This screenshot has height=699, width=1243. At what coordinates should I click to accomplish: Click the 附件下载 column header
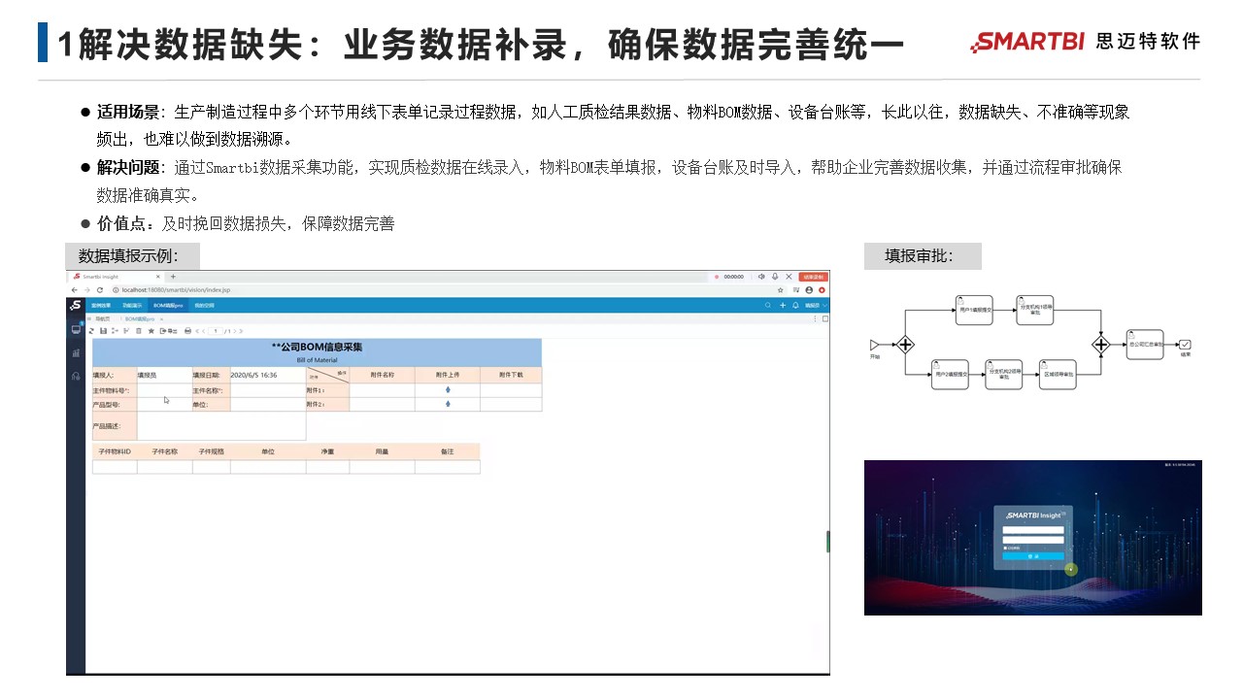511,375
